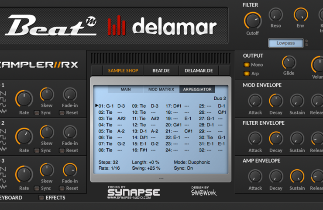Click the output Glide knob
This screenshot has height=210, width=323.
pyautogui.click(x=289, y=63)
